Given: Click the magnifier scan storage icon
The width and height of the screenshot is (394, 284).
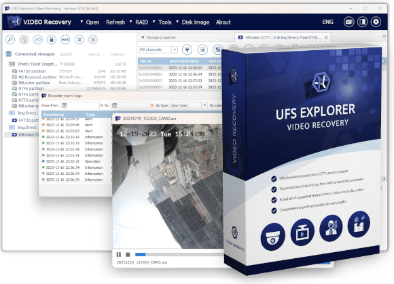Looking at the screenshot, I should (x=10, y=39).
